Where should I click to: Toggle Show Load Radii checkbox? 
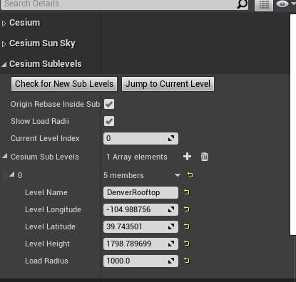(109, 121)
